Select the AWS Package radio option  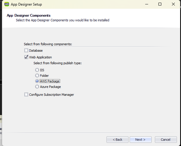click(x=37, y=81)
